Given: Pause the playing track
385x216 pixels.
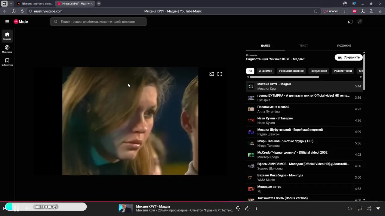Looking at the screenshot, I should tap(17, 208).
